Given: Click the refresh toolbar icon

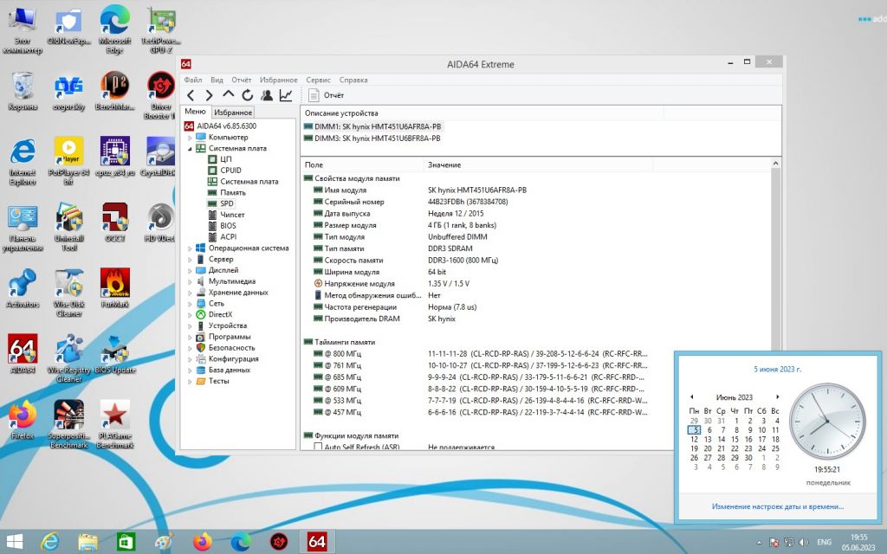Looking at the screenshot, I should coord(247,95).
